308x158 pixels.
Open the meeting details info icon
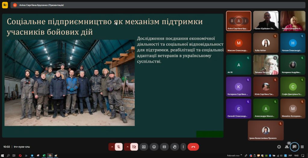pos(279,147)
